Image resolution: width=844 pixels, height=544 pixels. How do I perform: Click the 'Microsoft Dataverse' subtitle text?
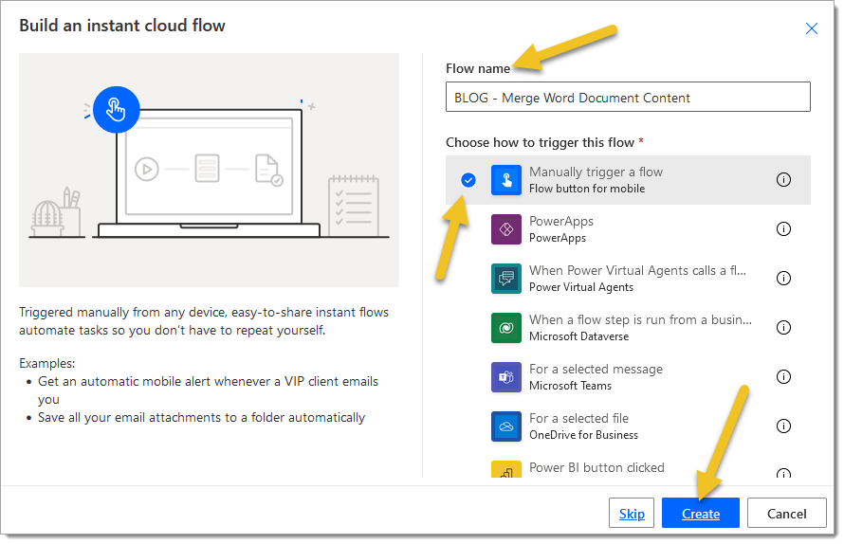pyautogui.click(x=578, y=336)
